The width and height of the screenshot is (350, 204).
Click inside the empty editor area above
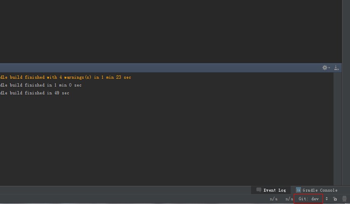(x=171, y=31)
